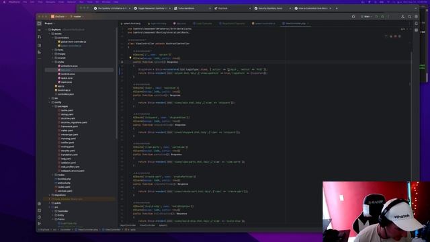The width and height of the screenshot is (430, 242).
Task: Close the ViewController.php editor tab
Action: pyautogui.click(x=308, y=24)
